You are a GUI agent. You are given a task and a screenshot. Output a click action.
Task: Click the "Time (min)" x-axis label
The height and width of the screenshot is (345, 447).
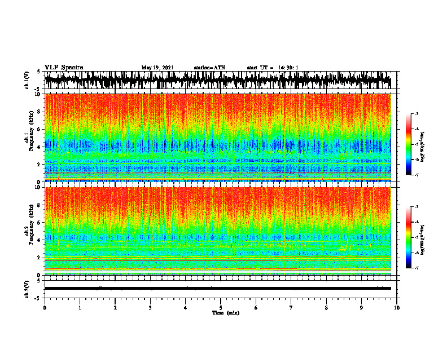(226, 313)
